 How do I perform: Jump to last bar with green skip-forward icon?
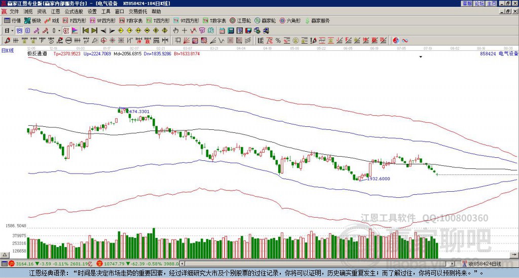click(x=94, y=31)
